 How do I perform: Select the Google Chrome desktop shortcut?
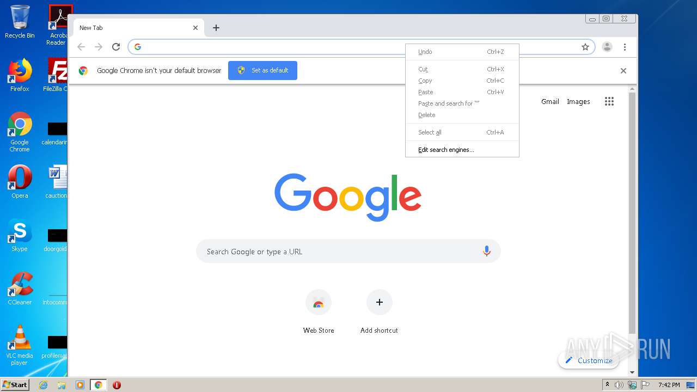pos(20,132)
